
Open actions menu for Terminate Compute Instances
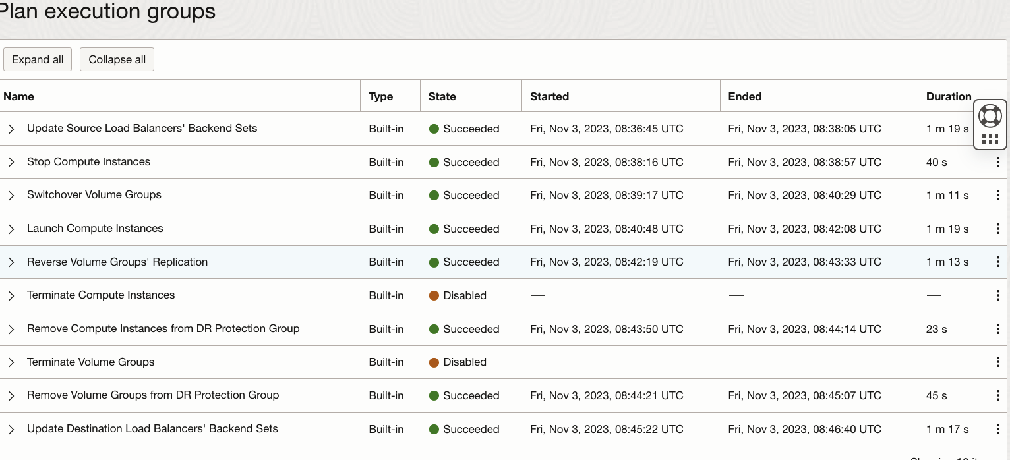pyautogui.click(x=997, y=295)
